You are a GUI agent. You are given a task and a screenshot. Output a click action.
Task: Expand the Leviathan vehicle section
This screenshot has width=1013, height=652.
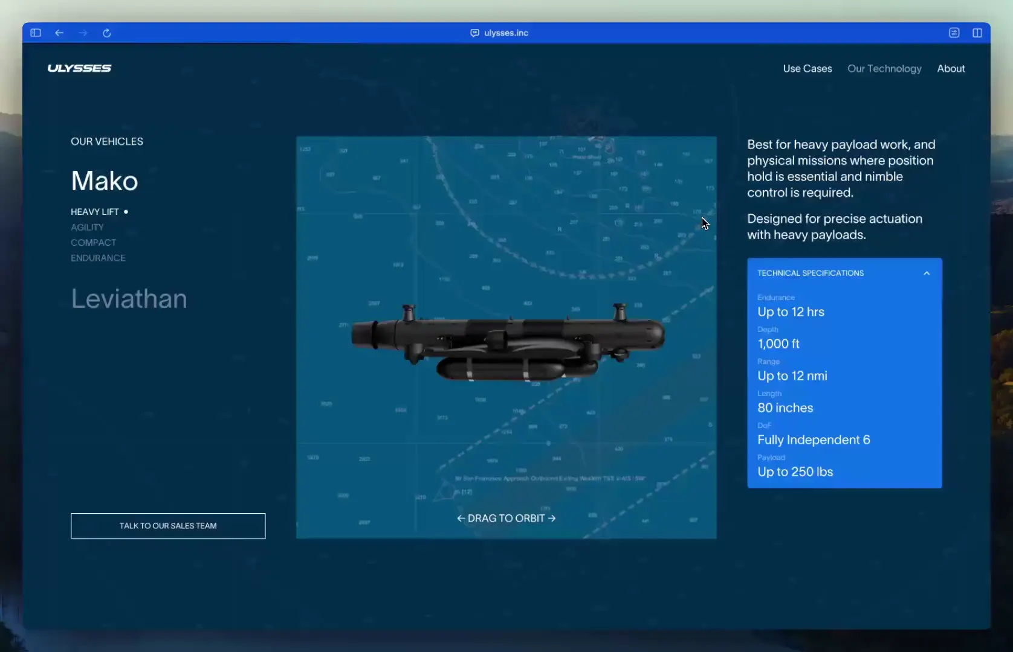(x=129, y=299)
